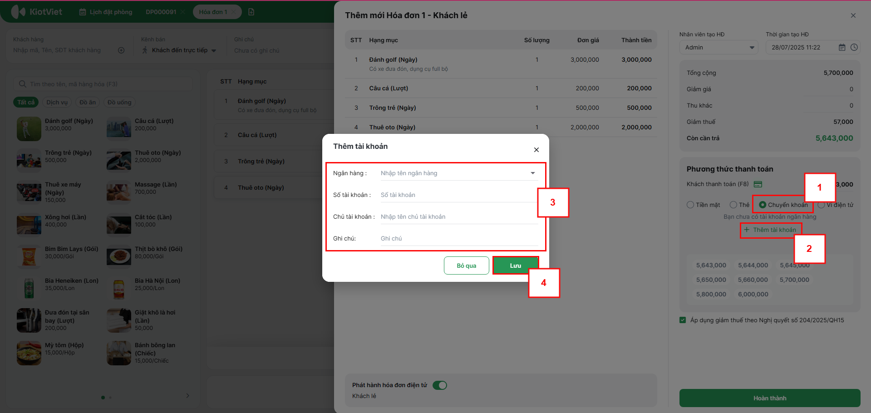Click the payment card icon near Khách thanh toán
This screenshot has height=413, width=871.
pyautogui.click(x=758, y=184)
